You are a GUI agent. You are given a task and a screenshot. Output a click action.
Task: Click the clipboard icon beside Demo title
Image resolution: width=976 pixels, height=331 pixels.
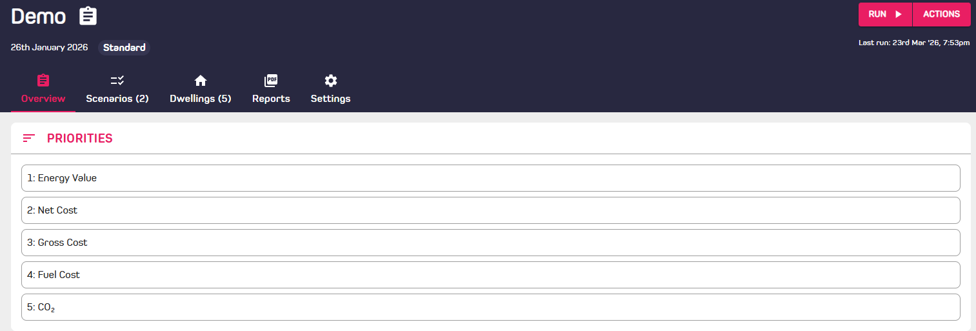coord(88,16)
